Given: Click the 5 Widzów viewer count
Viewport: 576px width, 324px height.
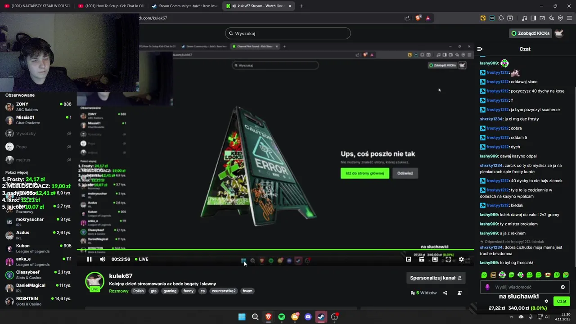Looking at the screenshot, I should coord(424,293).
